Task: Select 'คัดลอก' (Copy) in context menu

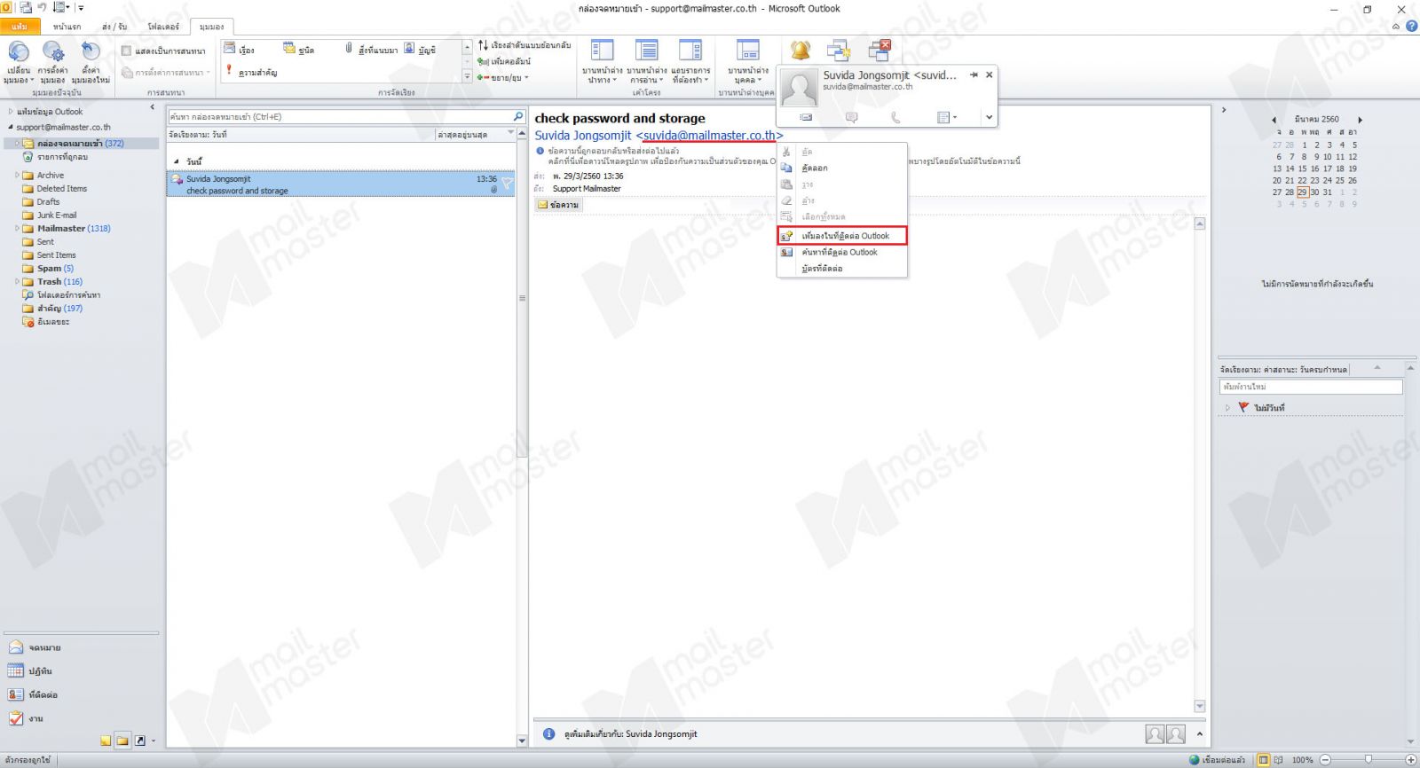Action: click(842, 168)
